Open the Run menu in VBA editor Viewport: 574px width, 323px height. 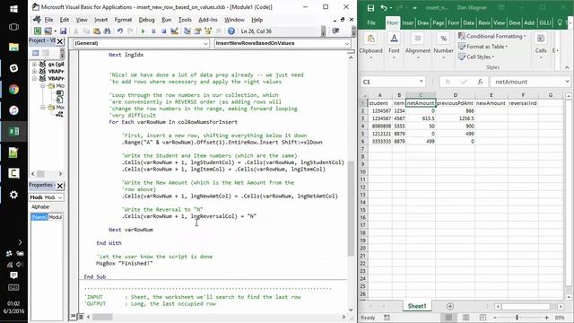[x=166, y=20]
